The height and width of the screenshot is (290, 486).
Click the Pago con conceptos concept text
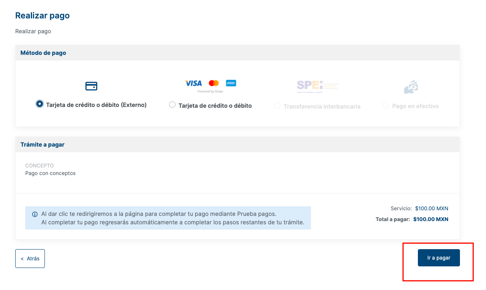tap(50, 173)
